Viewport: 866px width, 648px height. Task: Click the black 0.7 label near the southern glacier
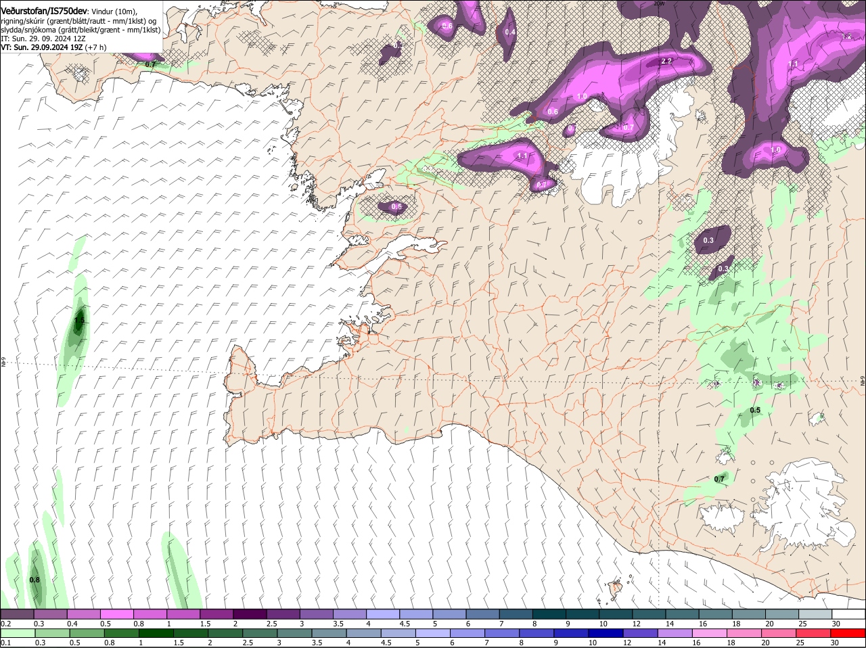coord(719,479)
